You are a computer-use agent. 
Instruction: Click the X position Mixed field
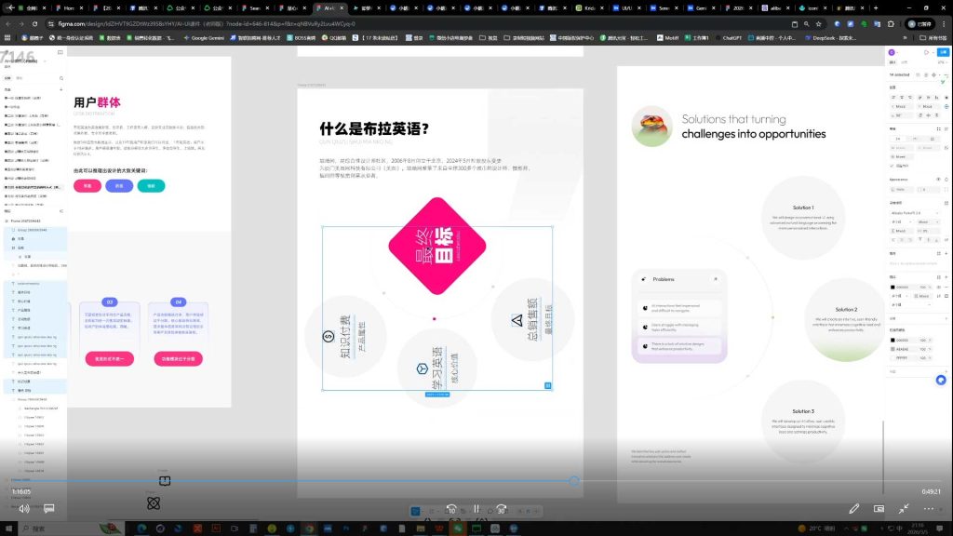pyautogui.click(x=900, y=106)
